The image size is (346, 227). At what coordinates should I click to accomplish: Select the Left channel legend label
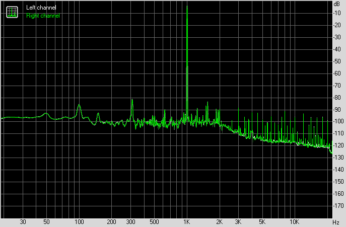[41, 8]
